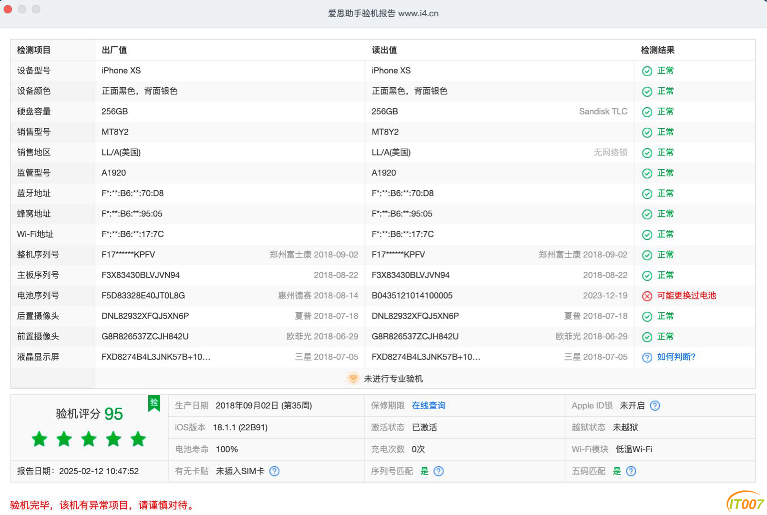Click the 充电次数 0次 value
This screenshot has height=515, width=767.
coord(418,450)
